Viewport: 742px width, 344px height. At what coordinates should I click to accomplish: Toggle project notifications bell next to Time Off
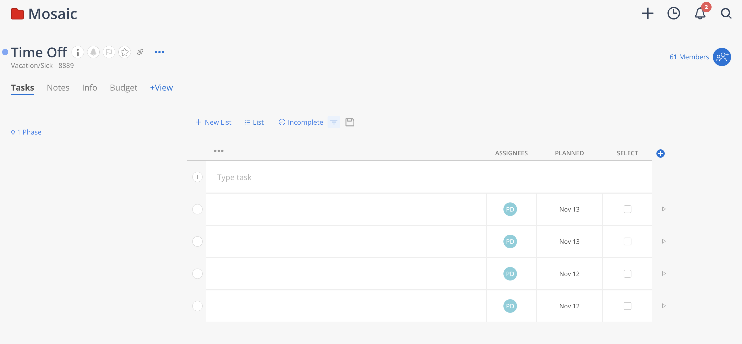click(93, 52)
